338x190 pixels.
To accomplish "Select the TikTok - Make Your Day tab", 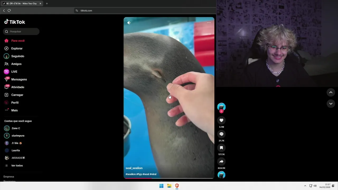I will (22, 3).
